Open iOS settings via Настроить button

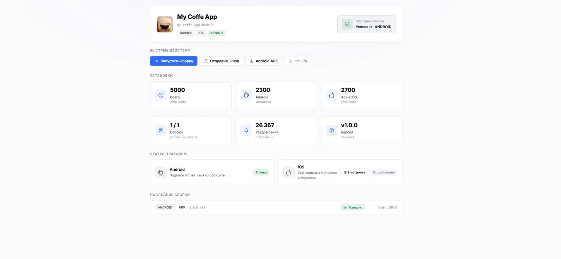click(x=354, y=172)
